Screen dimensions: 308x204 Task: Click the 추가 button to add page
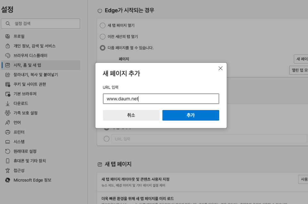pos(191,115)
